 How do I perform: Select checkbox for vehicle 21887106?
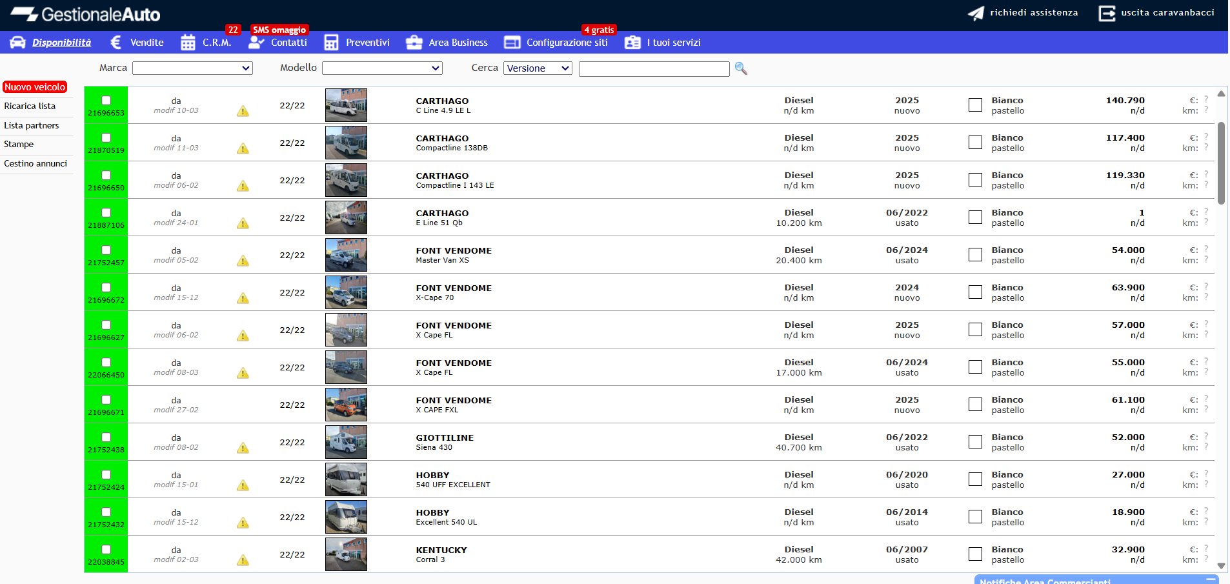click(x=106, y=212)
